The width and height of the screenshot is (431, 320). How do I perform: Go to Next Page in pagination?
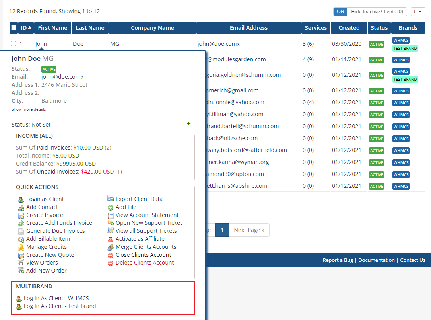click(249, 230)
